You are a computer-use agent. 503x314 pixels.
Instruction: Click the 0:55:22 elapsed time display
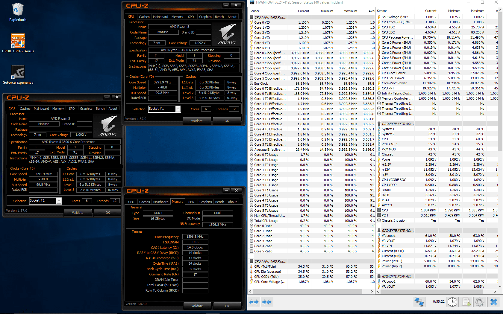click(439, 301)
